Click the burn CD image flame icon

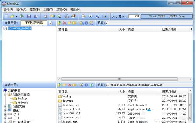click(73, 16)
